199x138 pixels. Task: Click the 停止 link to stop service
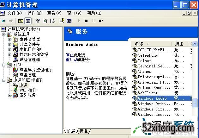(69, 55)
